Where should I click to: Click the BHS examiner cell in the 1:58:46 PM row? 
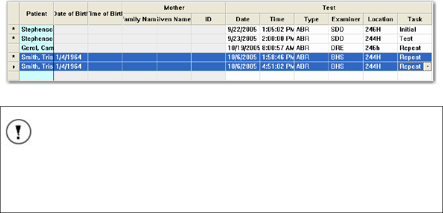[x=346, y=57]
